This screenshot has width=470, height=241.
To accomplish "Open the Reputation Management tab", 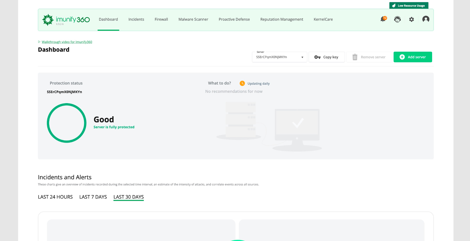I will 282,19.
